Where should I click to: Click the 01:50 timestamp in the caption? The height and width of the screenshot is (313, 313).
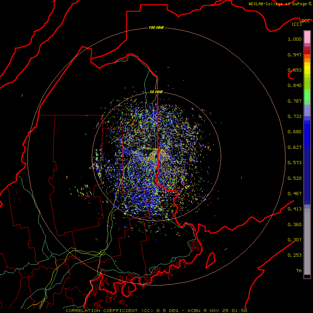point(239,311)
